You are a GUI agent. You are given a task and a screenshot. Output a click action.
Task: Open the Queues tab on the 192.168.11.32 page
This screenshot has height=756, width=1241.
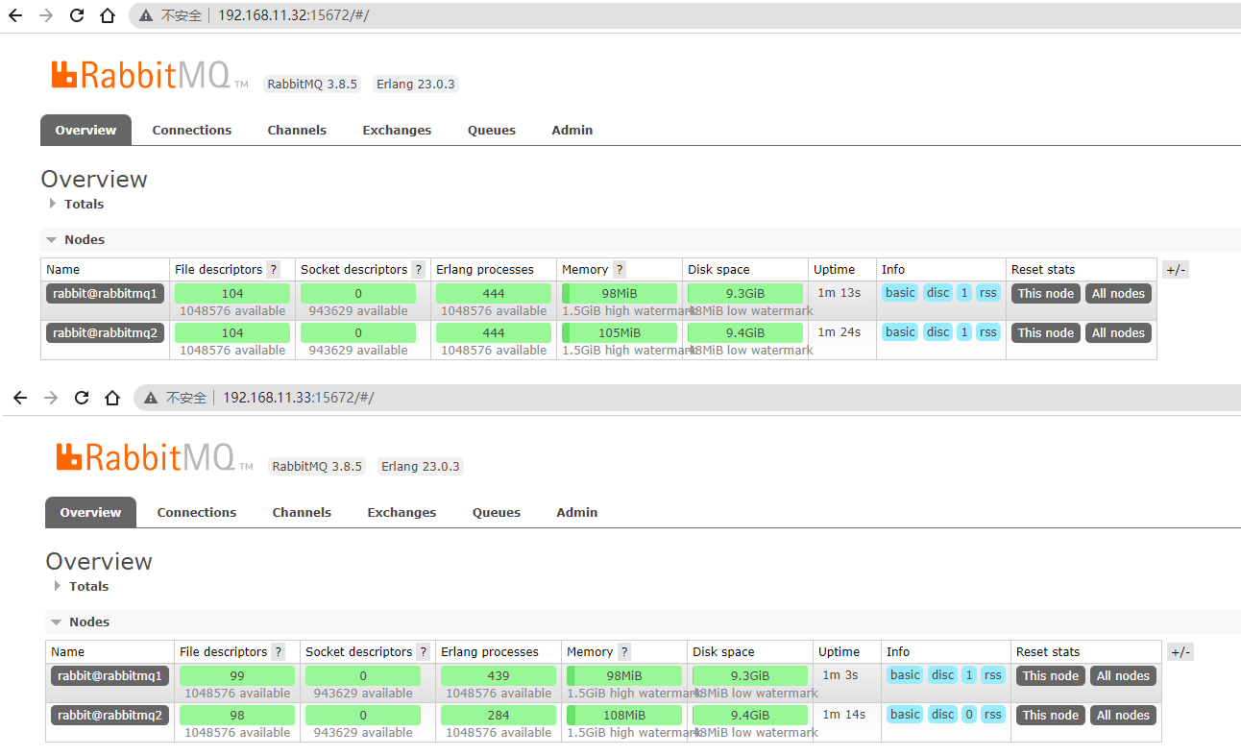pyautogui.click(x=492, y=131)
